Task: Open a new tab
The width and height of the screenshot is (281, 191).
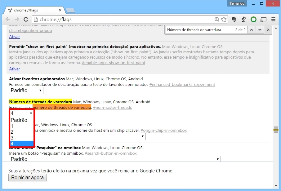Action: 70,11
